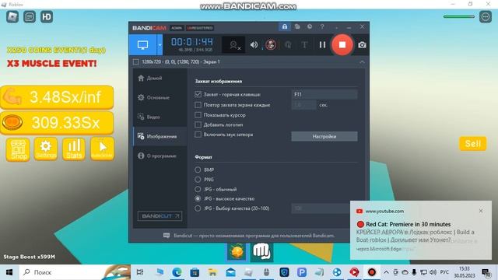Open the scheduled recording clock icon
Viewport: 498px width, 280px height.
click(310, 27)
